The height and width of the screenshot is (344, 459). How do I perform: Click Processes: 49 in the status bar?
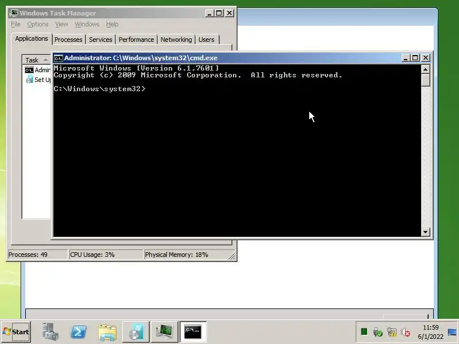(37, 255)
